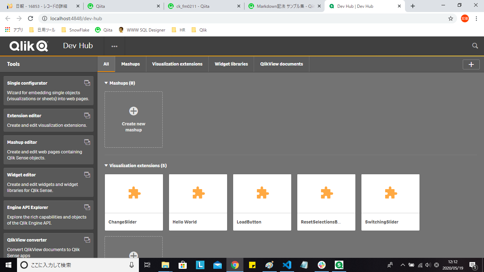Open the 日用ツール bookmark folder

click(42, 30)
